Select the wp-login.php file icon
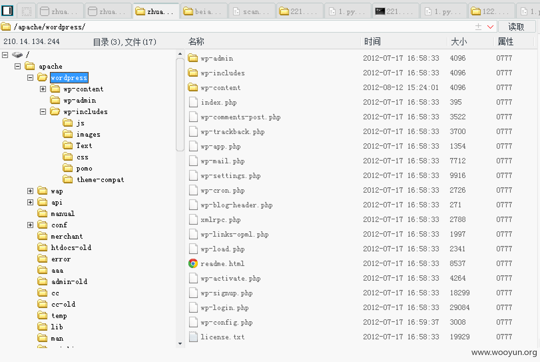 coord(193,307)
